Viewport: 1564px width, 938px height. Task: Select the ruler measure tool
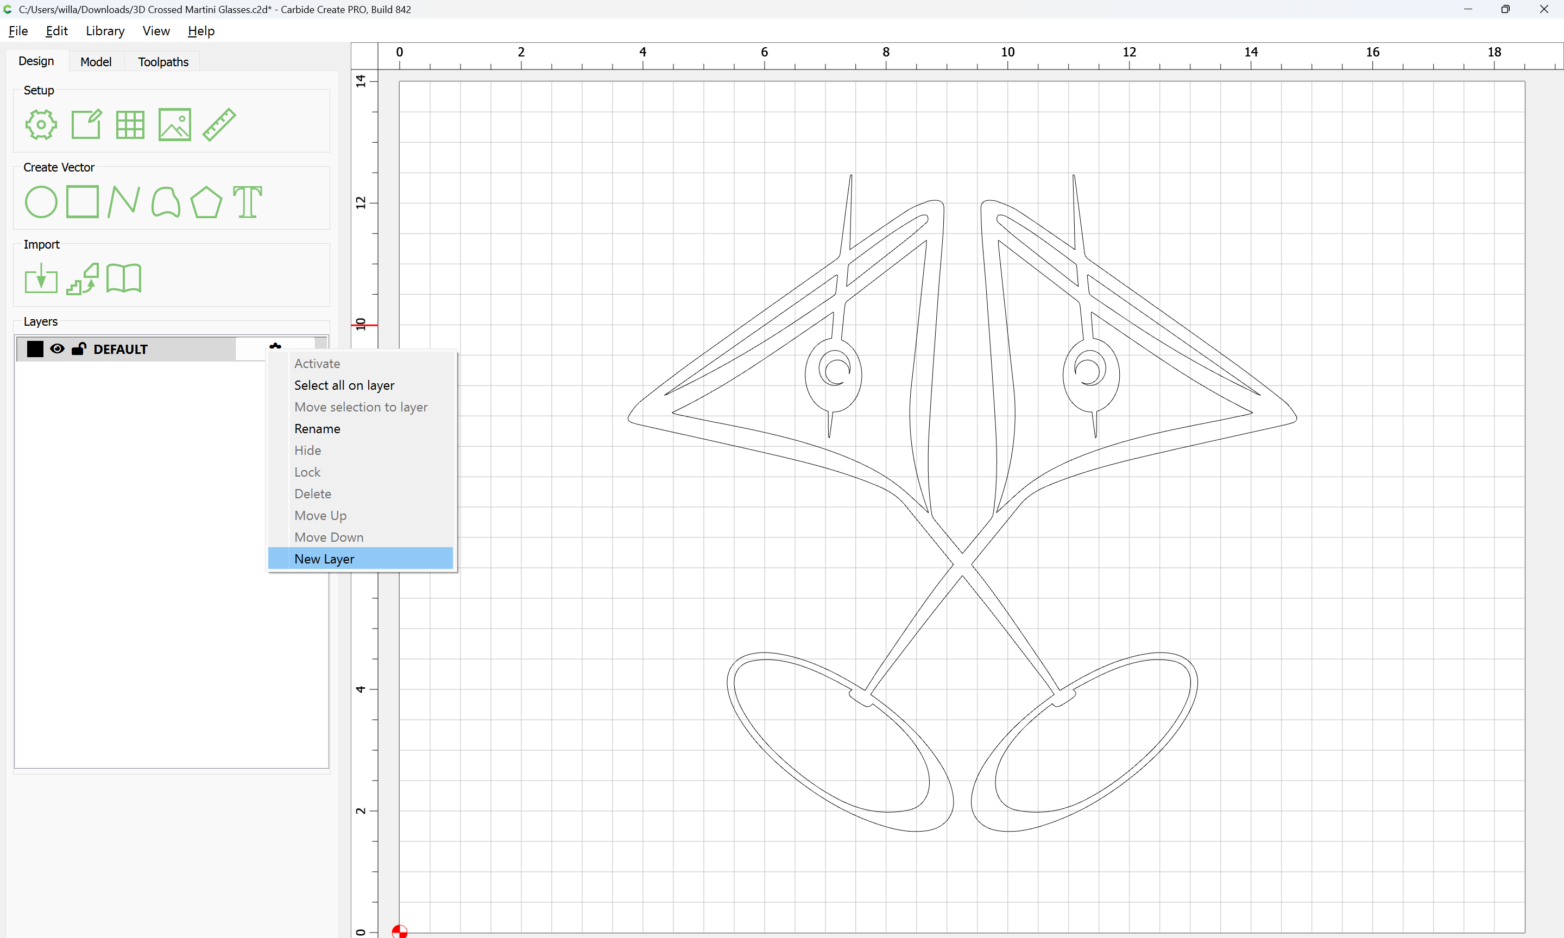219,124
